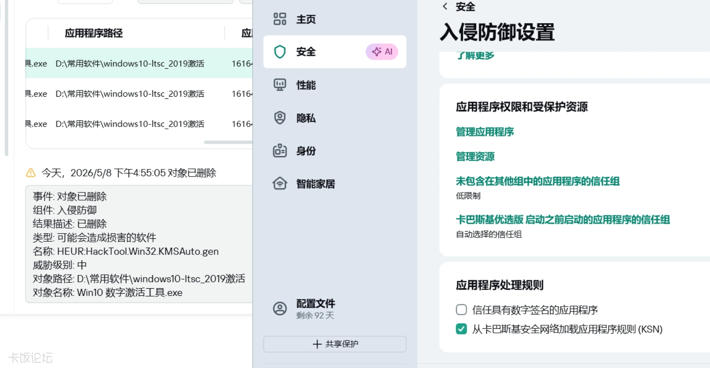This screenshot has width=710, height=368.
Task: Click the smart home icon beside 智能家居
Action: (280, 184)
